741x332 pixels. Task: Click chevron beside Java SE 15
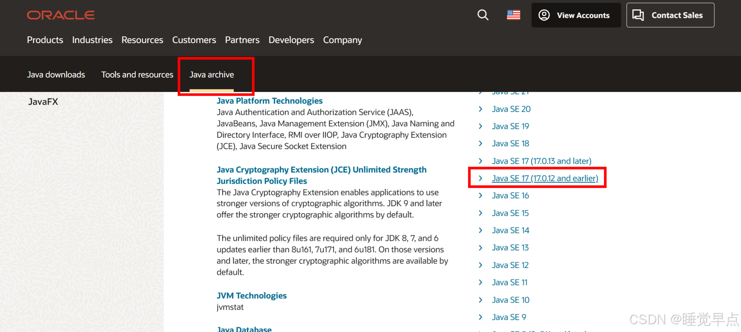[x=481, y=213]
